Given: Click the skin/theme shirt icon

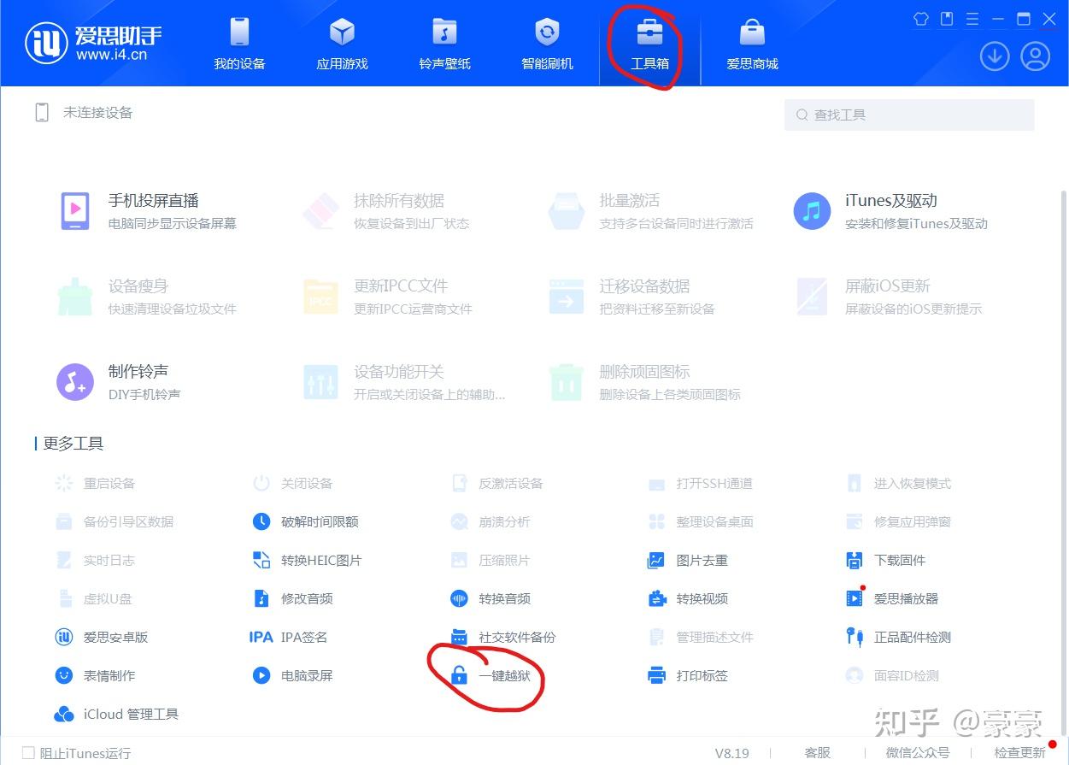Looking at the screenshot, I should [921, 19].
